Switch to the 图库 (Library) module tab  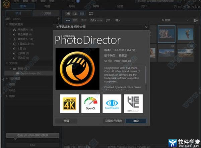[23, 6]
